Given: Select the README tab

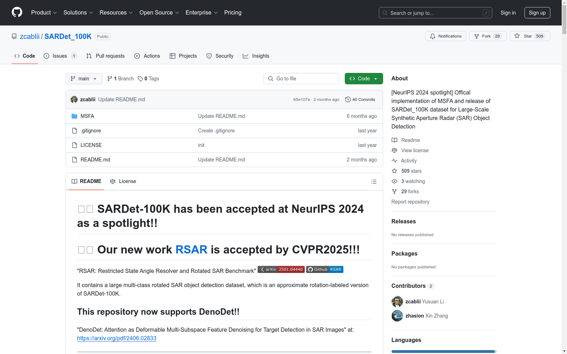Looking at the screenshot, I should [86, 181].
